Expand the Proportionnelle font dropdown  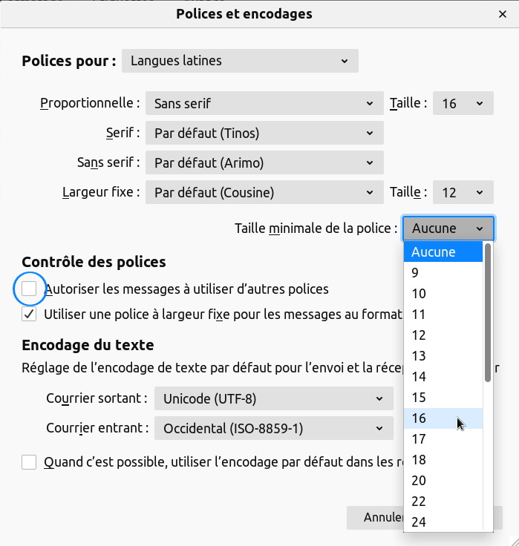(x=264, y=104)
